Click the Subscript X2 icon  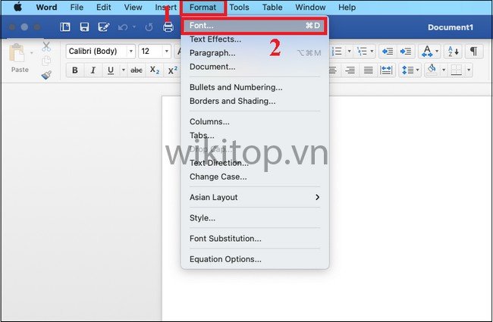155,70
